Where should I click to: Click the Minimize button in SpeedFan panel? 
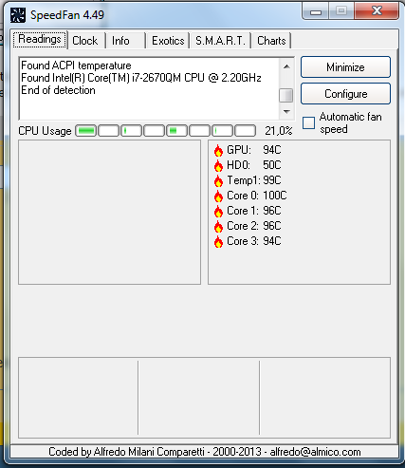pos(345,67)
